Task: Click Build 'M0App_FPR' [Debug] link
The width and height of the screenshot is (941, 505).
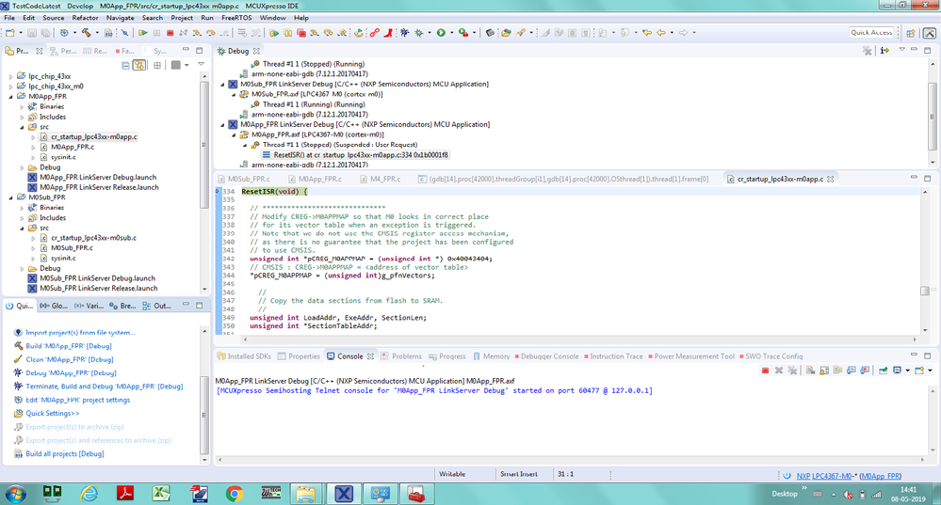Action: [x=69, y=346]
